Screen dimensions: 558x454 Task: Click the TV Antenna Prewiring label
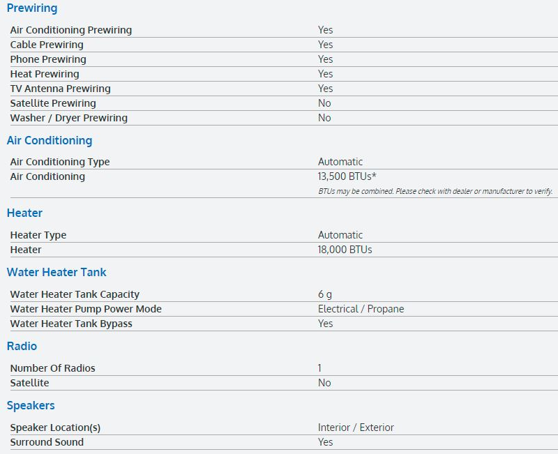click(60, 89)
